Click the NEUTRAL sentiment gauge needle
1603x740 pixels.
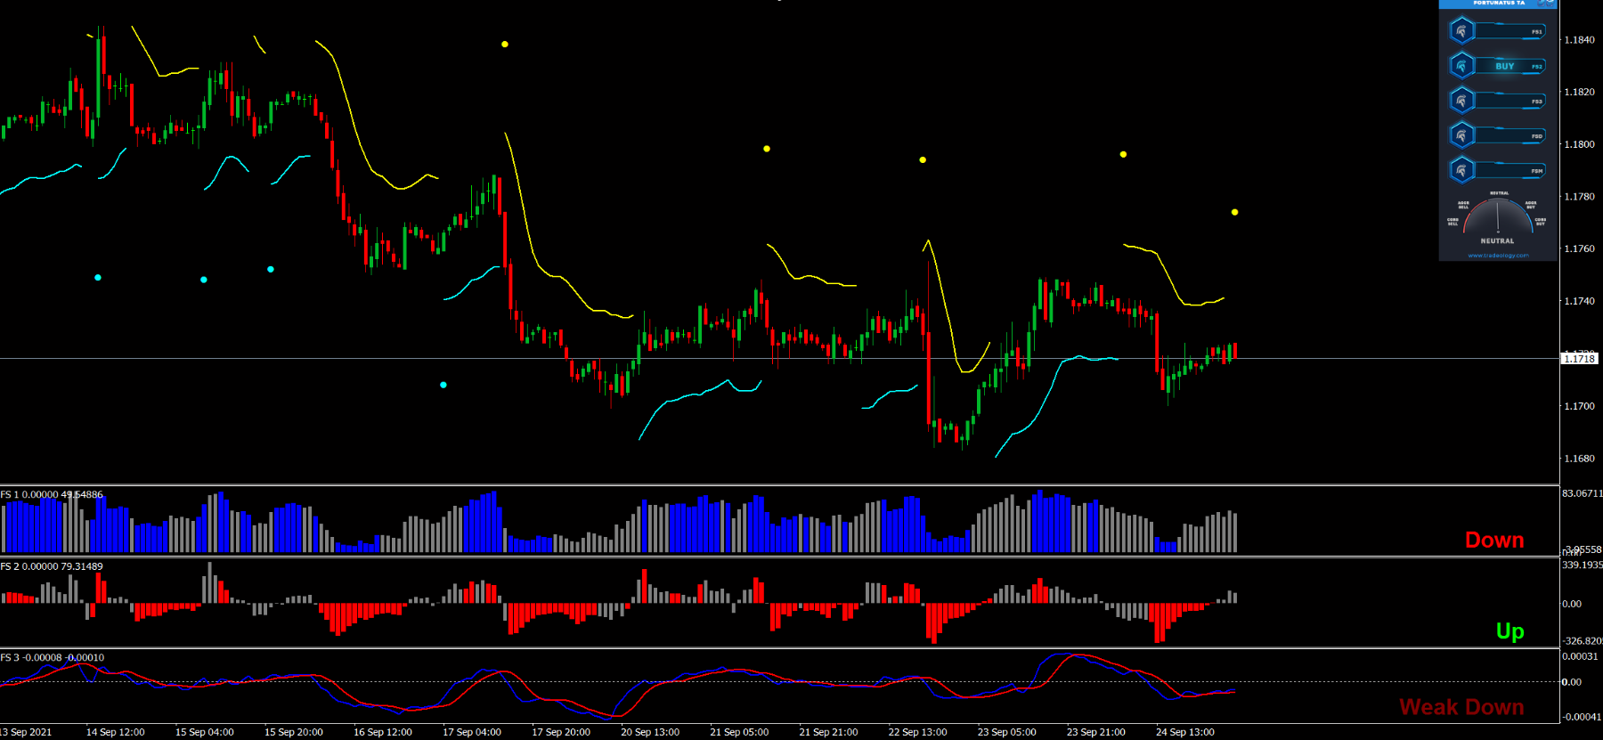click(x=1498, y=216)
